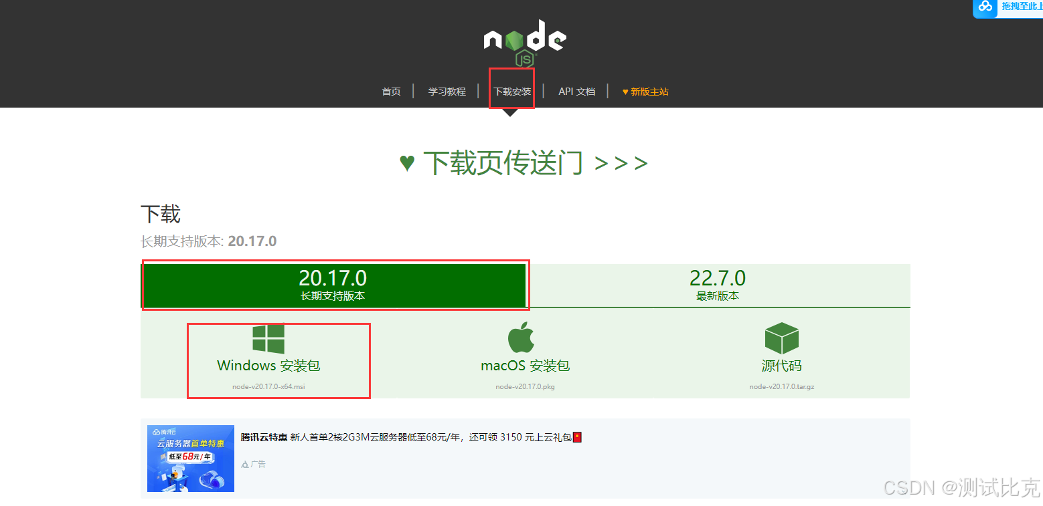This screenshot has width=1043, height=506.
Task: Click the 源代码 download link
Action: coord(782,366)
